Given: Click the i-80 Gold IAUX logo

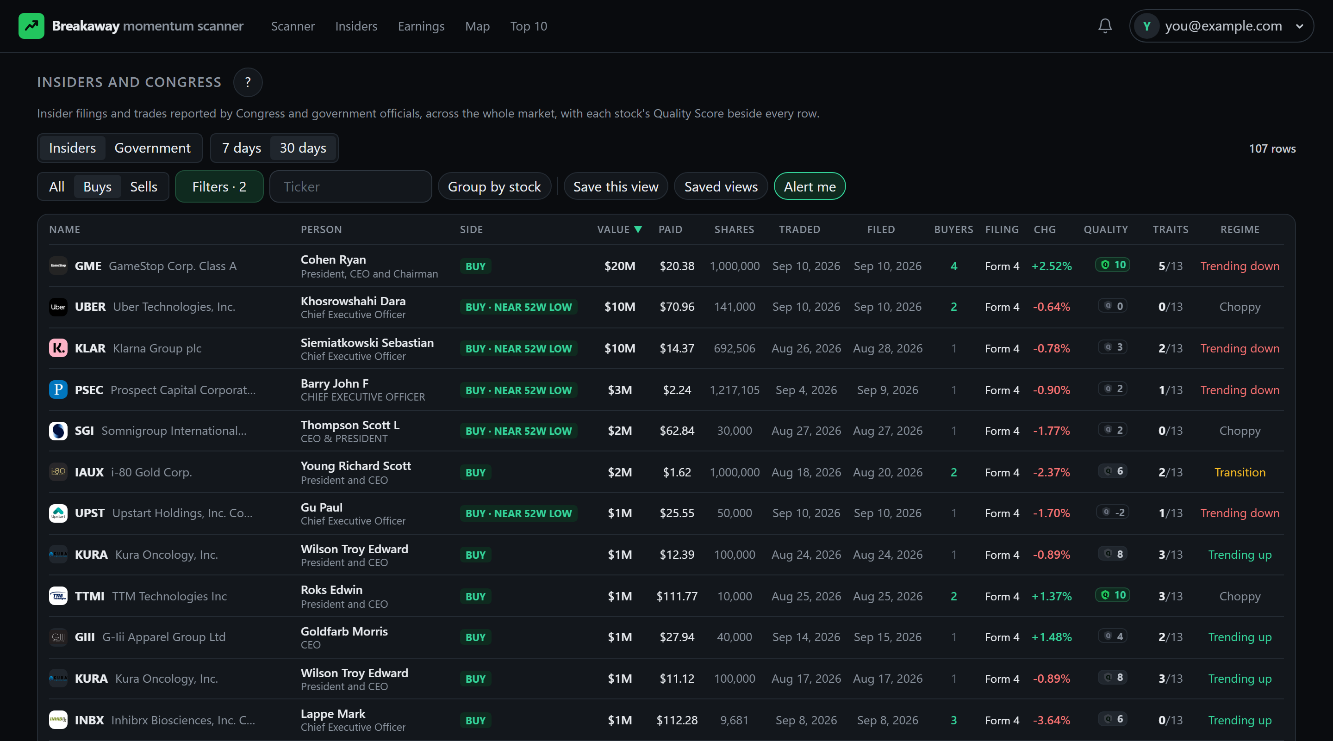Looking at the screenshot, I should click(x=58, y=472).
